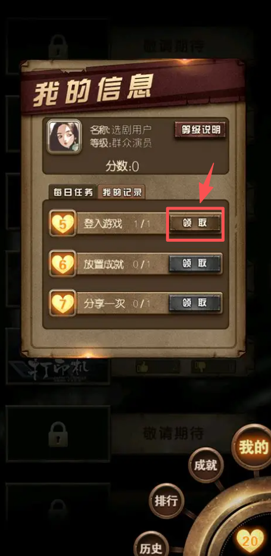Claim the 登入游戏 login reward
This screenshot has height=556, width=271.
pos(195,223)
